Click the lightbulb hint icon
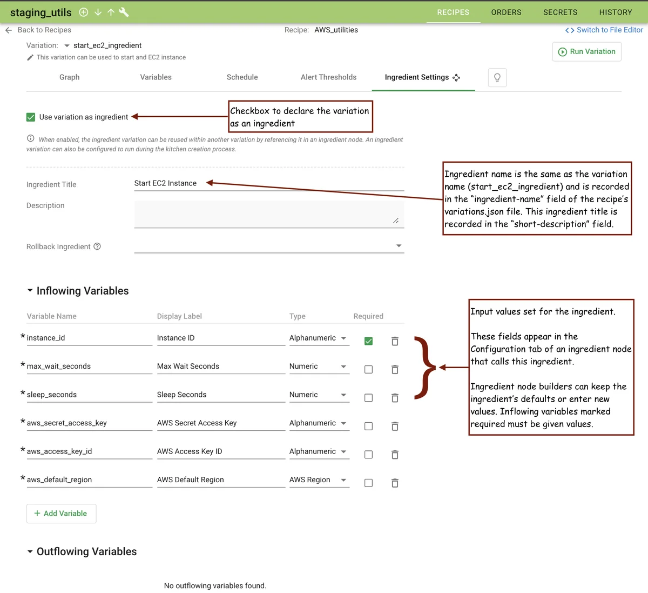The image size is (648, 593). (x=497, y=78)
